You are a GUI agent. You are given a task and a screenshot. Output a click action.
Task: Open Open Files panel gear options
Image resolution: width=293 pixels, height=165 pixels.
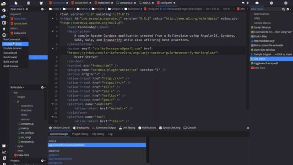coord(43,9)
